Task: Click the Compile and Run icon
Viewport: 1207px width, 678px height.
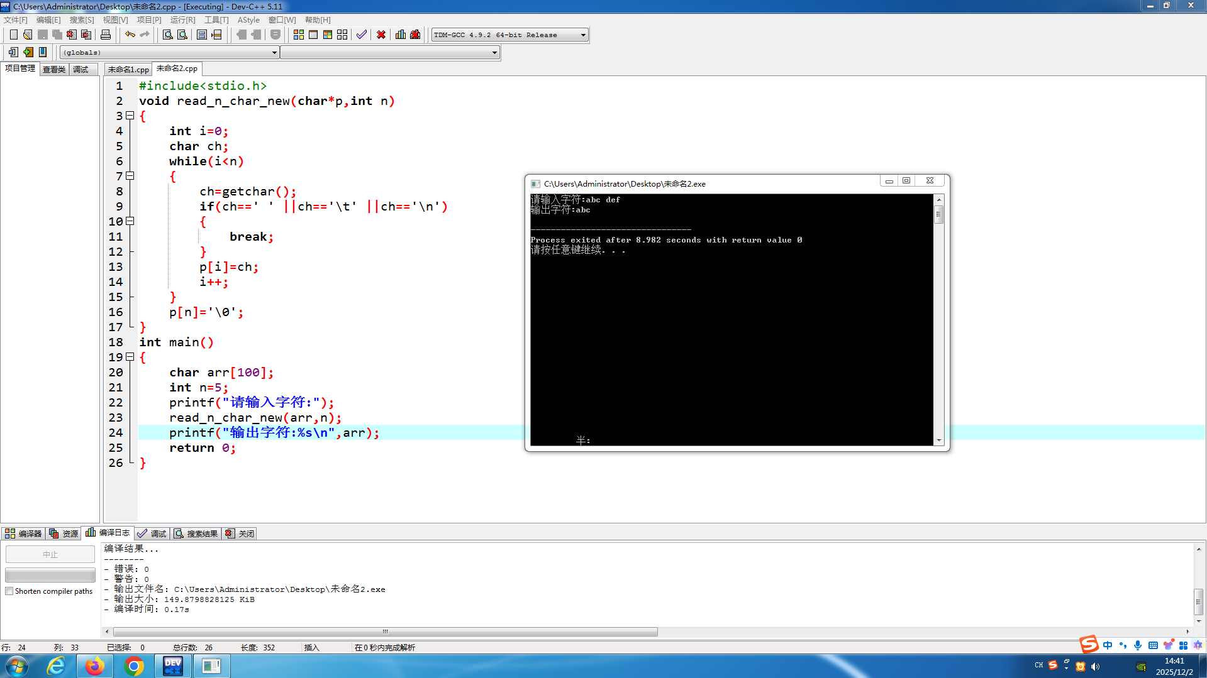Action: [328, 35]
